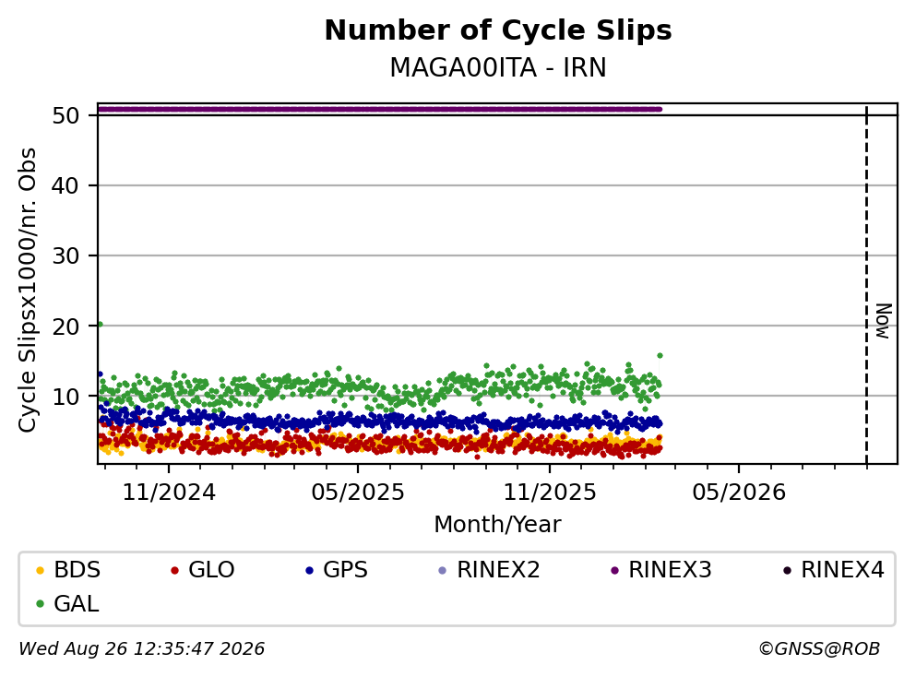916x677 pixels.
Task: Click the 50 y-axis tick label
Action: click(x=65, y=115)
